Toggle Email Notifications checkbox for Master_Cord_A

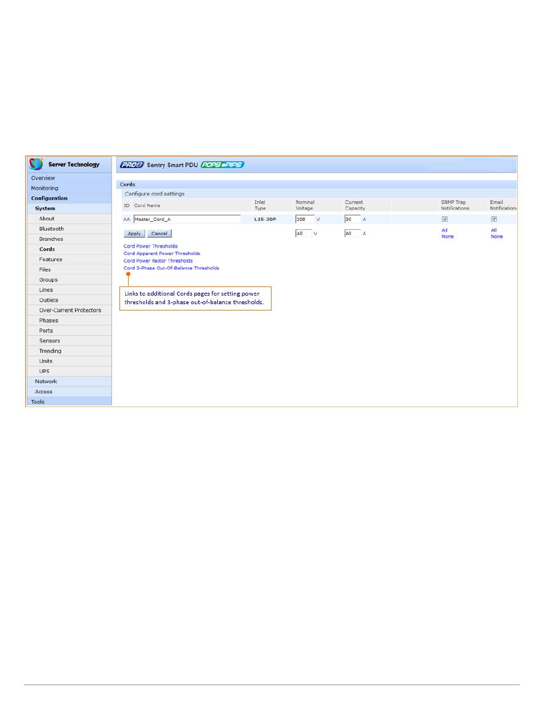(x=494, y=219)
